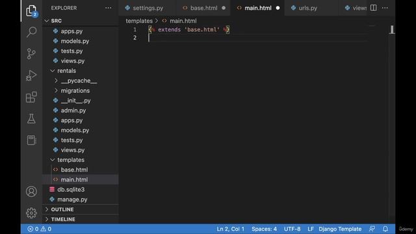Click the editor vertical scrollbar marker

click(x=392, y=29)
